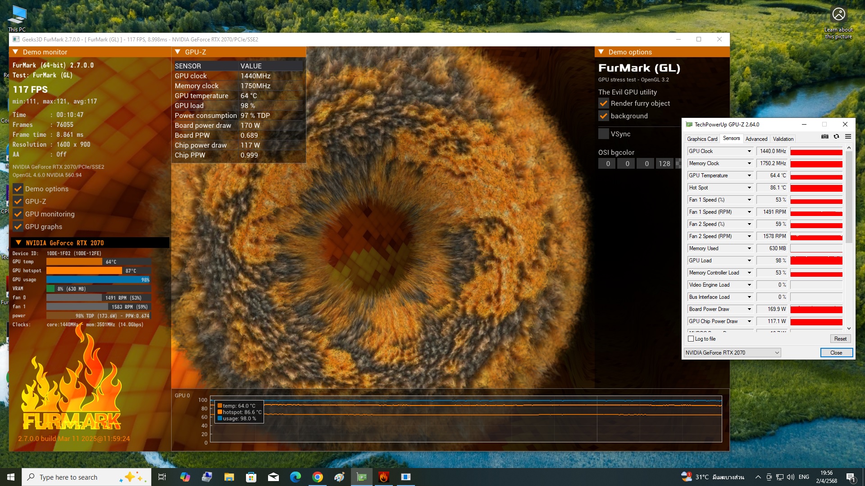865x486 pixels.
Task: Click the computer program icon next to Copilot
Action: (x=207, y=477)
